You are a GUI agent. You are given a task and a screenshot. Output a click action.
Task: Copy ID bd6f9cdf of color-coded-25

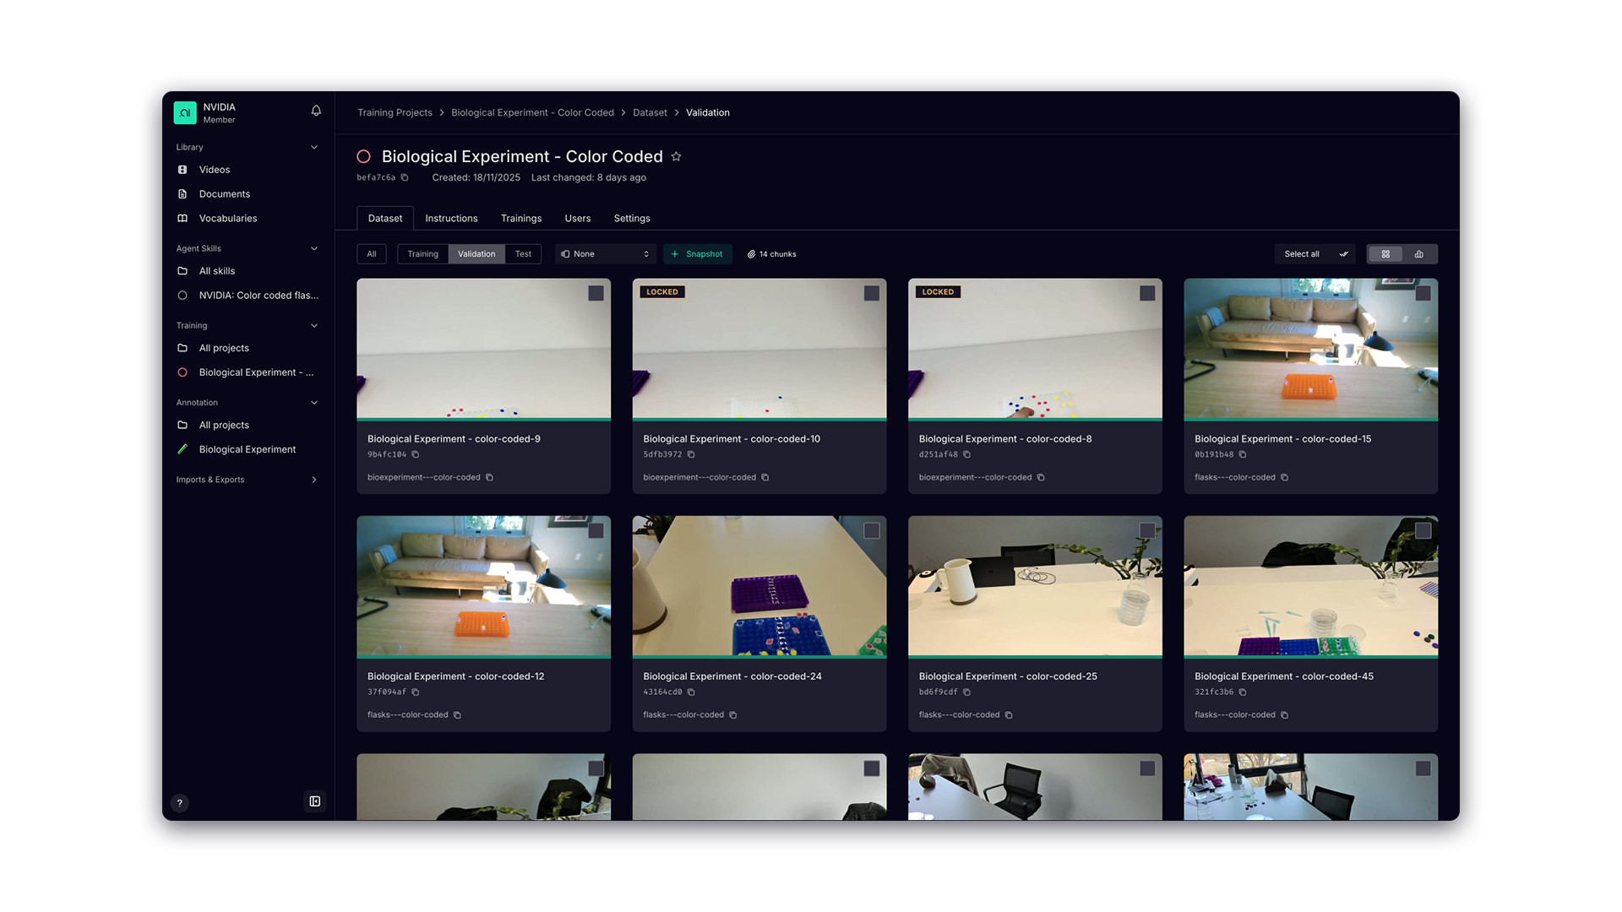(967, 692)
